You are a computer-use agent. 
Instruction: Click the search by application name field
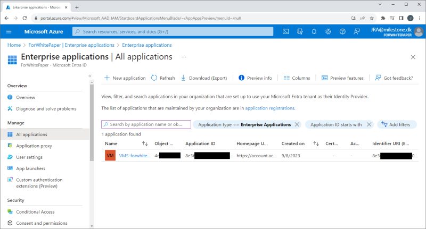tap(146, 124)
